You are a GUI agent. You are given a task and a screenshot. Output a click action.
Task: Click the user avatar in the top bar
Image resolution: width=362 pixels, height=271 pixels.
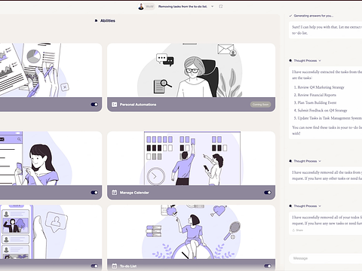tap(141, 7)
